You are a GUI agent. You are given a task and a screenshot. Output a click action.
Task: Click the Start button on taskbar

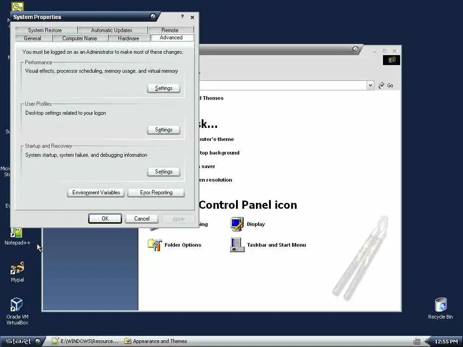click(23, 342)
